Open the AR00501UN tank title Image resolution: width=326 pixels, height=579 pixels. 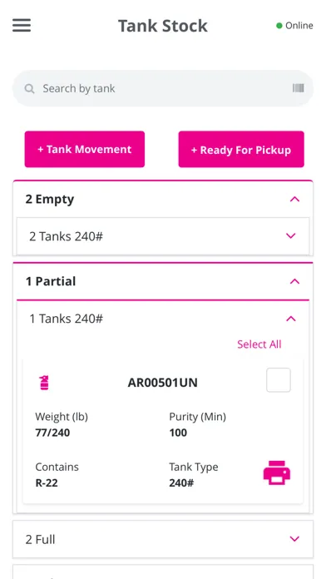click(x=162, y=383)
